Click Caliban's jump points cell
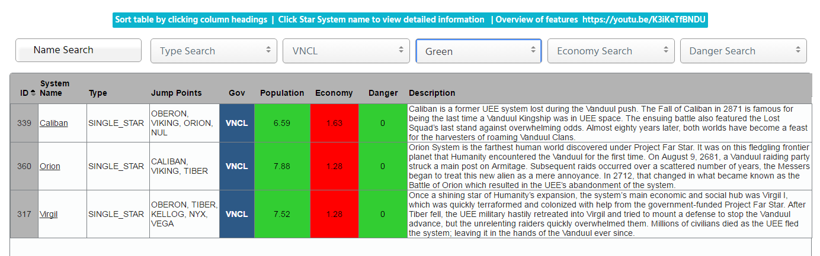Viewport: 820px width, 256px height. click(184, 123)
